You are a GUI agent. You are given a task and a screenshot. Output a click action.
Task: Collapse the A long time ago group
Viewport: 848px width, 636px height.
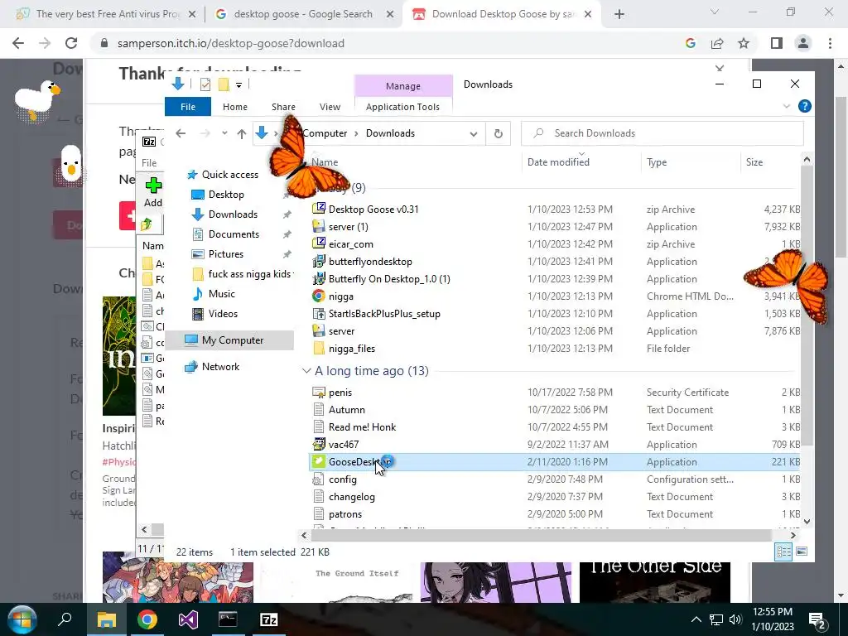[306, 371]
